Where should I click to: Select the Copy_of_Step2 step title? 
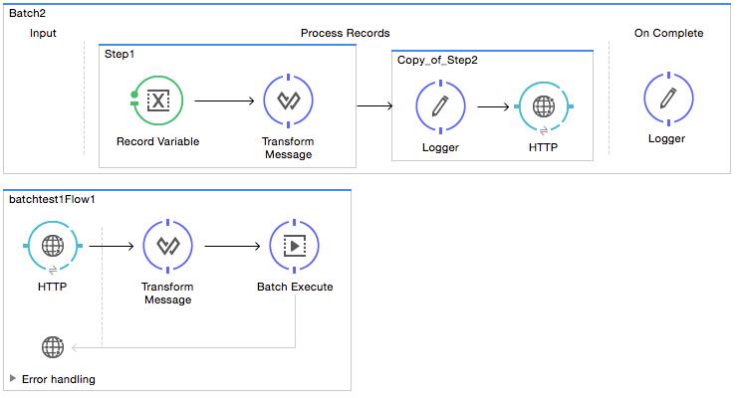point(439,60)
